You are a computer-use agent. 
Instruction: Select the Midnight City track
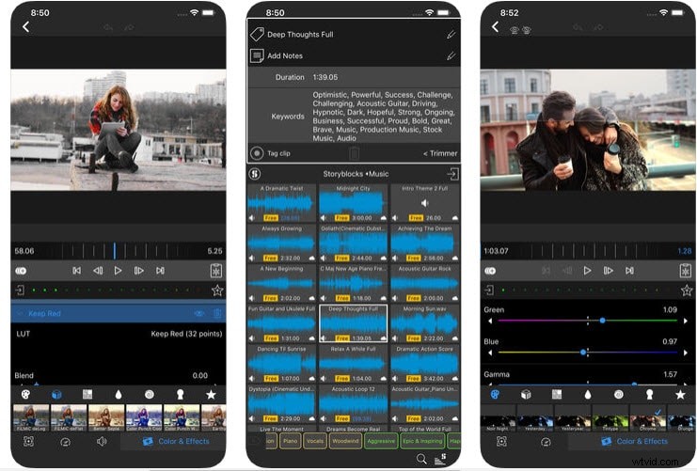coord(354,203)
